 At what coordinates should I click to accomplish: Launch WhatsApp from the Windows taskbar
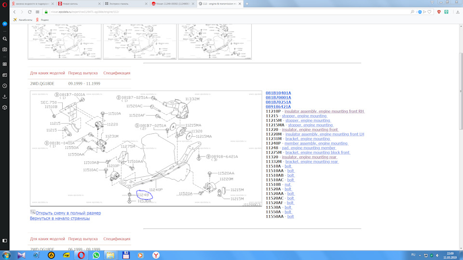pyautogui.click(x=96, y=255)
